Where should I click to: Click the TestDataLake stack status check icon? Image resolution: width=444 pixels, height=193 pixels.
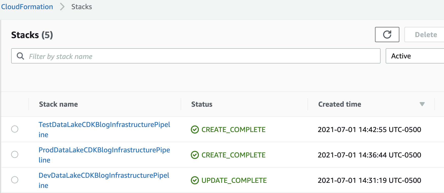pos(195,130)
